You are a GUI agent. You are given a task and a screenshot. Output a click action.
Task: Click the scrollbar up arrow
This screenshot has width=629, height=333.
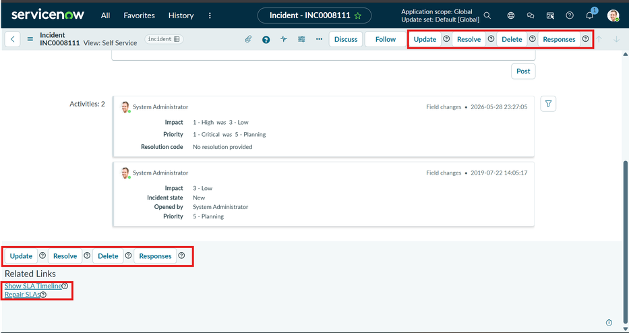(x=625, y=54)
